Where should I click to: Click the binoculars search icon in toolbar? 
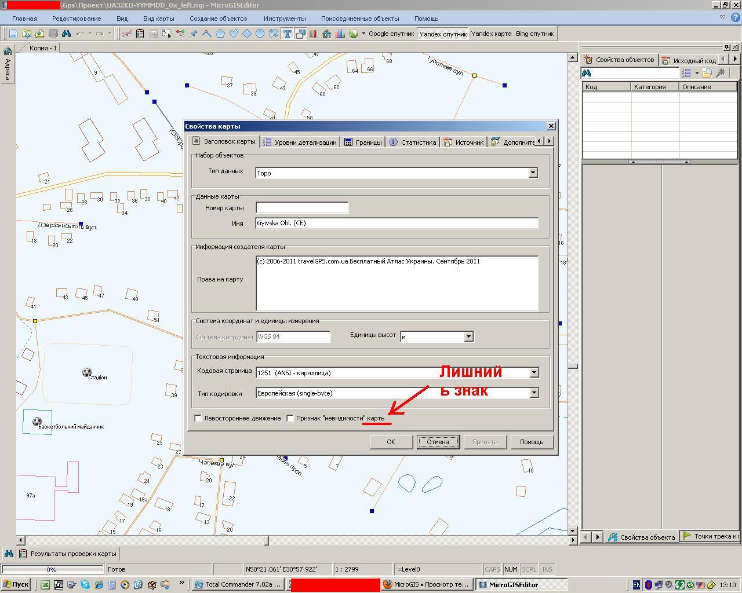[x=66, y=34]
